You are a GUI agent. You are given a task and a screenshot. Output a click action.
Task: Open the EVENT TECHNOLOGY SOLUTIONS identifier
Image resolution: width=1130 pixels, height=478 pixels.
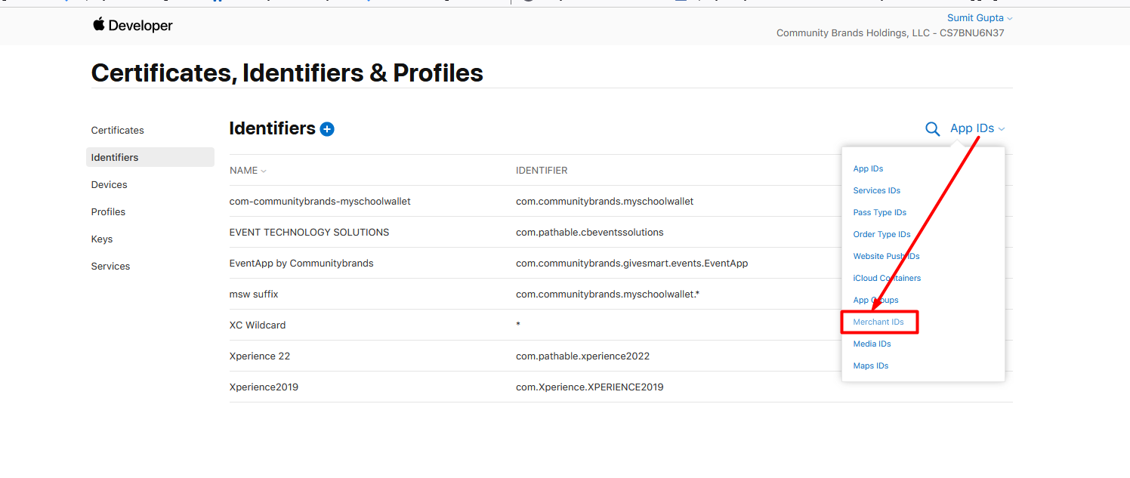(309, 233)
